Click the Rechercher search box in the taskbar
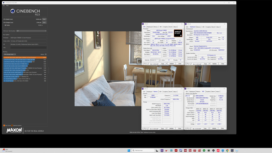Screen dimensions: 272x153 [x=143, y=150]
